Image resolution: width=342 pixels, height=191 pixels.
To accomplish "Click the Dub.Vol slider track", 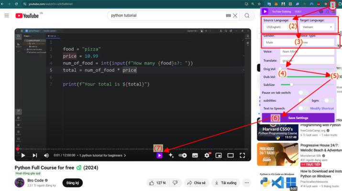I will (306, 77).
